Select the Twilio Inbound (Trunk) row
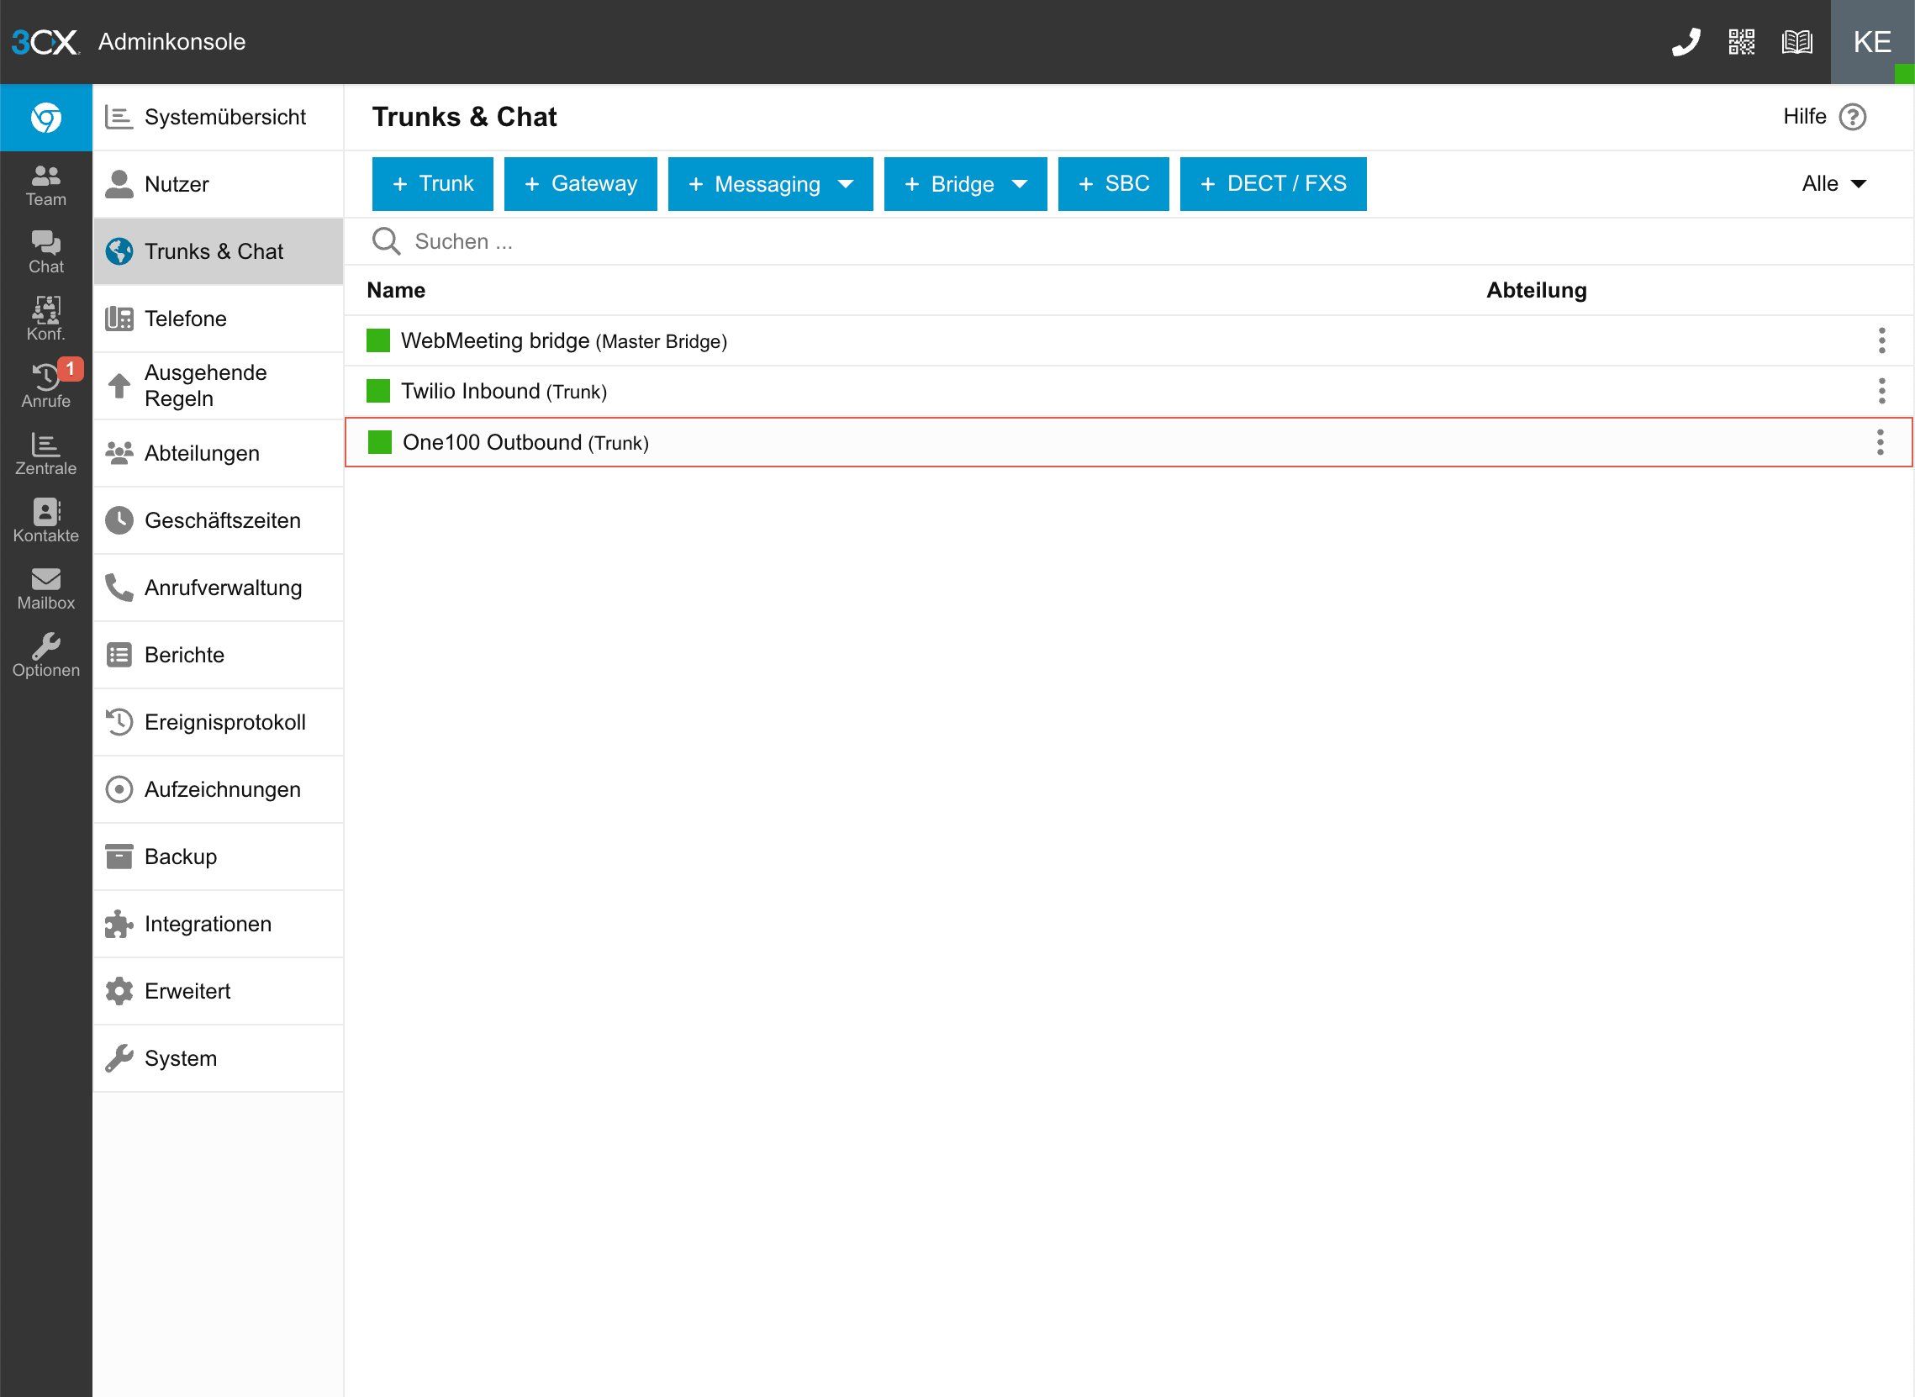 (1128, 391)
